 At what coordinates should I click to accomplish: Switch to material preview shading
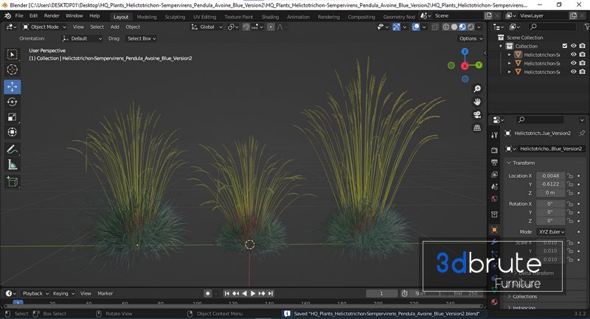pos(462,27)
